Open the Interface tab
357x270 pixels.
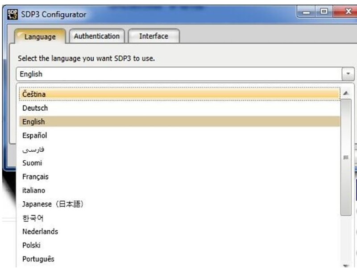pyautogui.click(x=154, y=36)
